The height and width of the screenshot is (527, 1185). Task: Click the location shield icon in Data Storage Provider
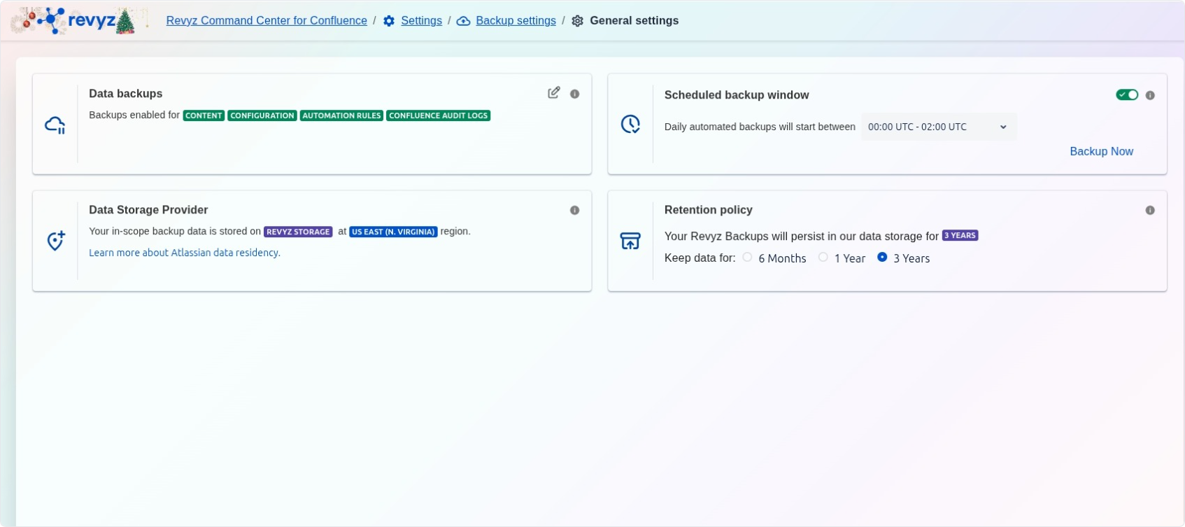click(x=55, y=241)
